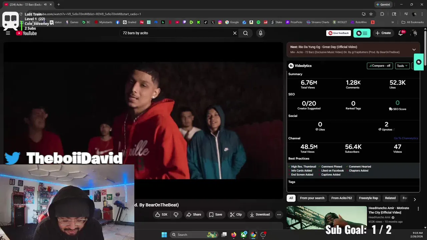Select the From your search chip
The image size is (427, 240).
point(312,198)
